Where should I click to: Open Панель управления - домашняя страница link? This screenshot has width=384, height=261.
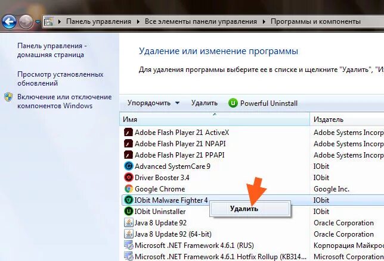click(52, 51)
